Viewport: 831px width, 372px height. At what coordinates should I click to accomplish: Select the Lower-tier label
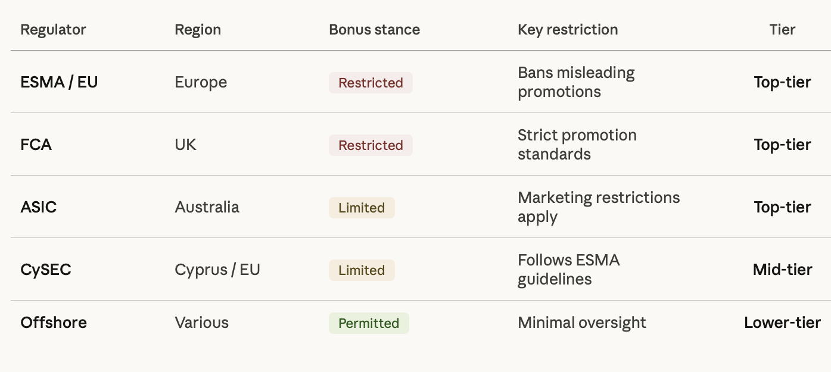782,323
